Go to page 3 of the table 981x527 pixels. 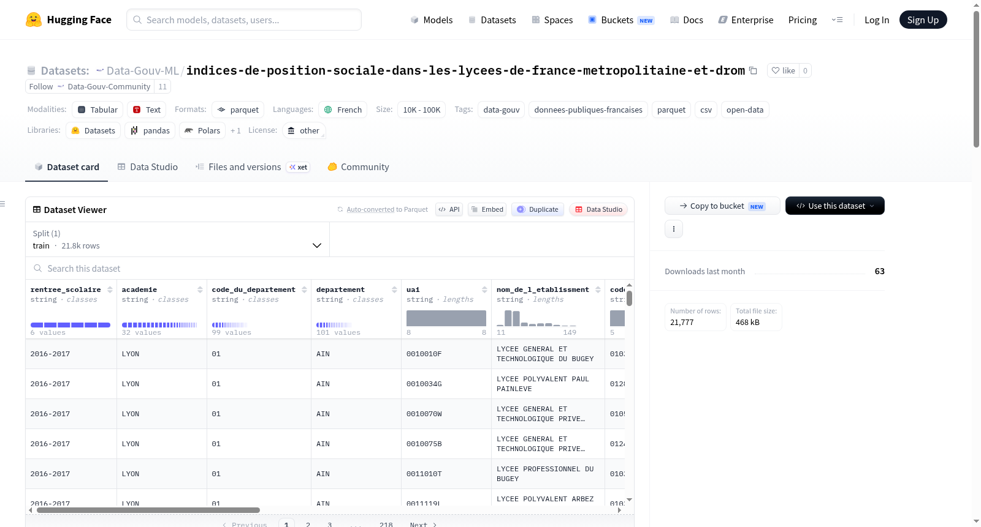(329, 525)
